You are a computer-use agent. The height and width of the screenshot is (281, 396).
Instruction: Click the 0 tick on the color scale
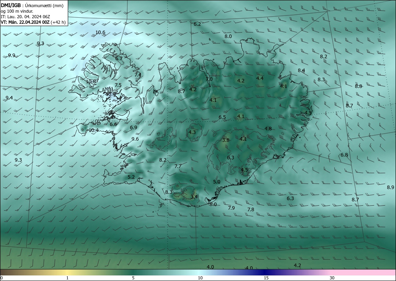click(x=2, y=278)
